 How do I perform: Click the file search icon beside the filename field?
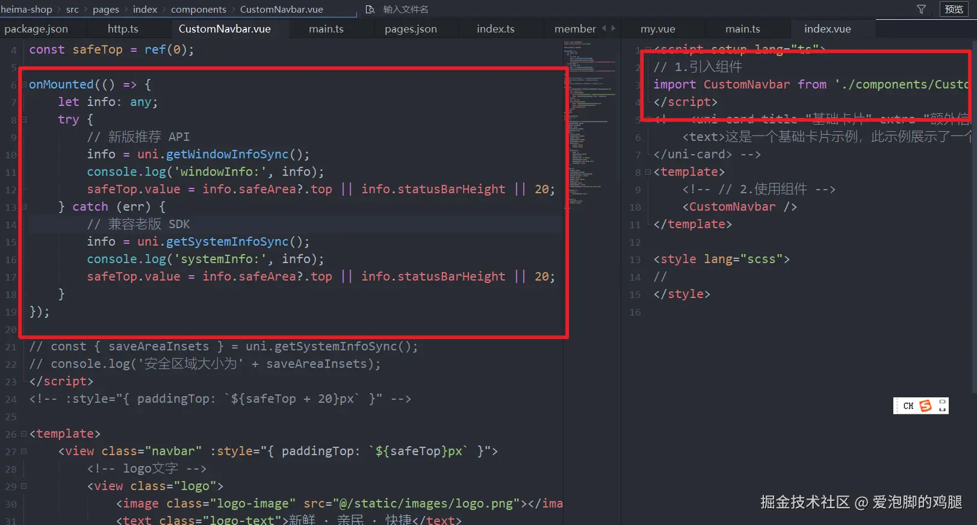pos(370,10)
